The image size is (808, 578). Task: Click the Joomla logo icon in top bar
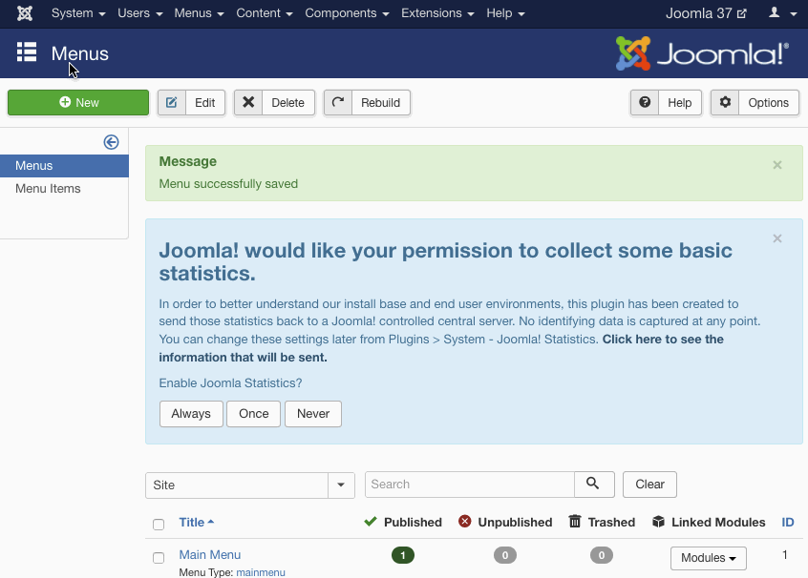coord(24,12)
